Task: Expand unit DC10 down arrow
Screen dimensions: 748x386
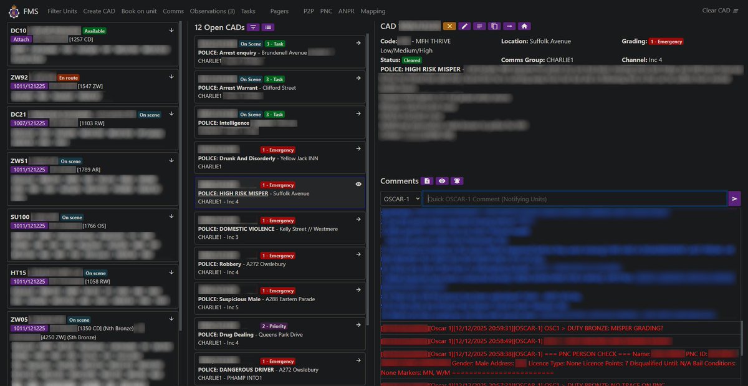Action: [x=171, y=30]
